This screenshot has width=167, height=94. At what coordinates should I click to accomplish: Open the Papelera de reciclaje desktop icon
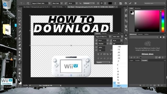coord(7,8)
